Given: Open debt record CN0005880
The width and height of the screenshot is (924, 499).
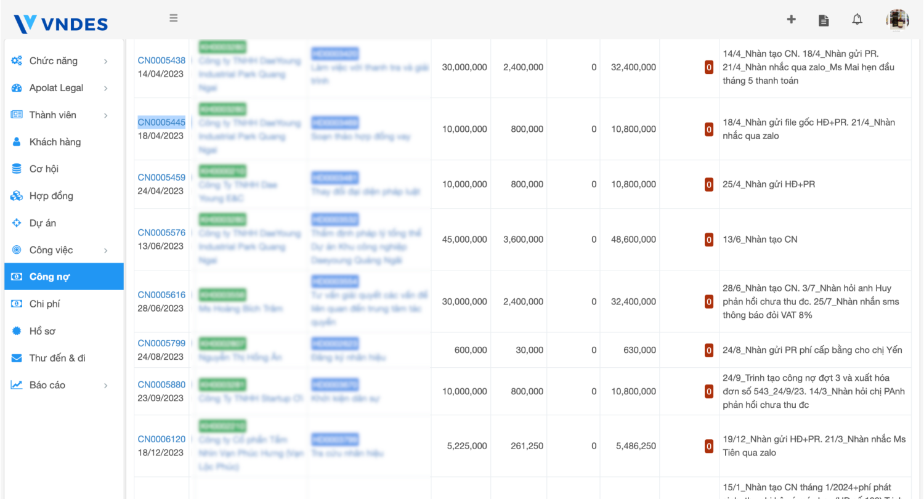Looking at the screenshot, I should click(161, 385).
